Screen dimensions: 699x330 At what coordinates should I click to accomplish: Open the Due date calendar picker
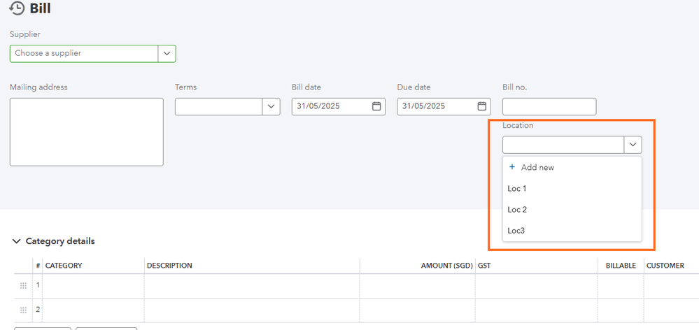pos(481,106)
